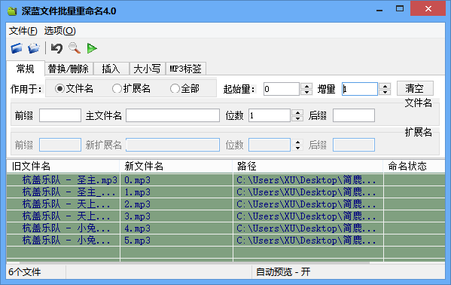This screenshot has width=451, height=285.
Task: Increase file name 位数 with up arrow
Action: pyautogui.click(x=297, y=112)
